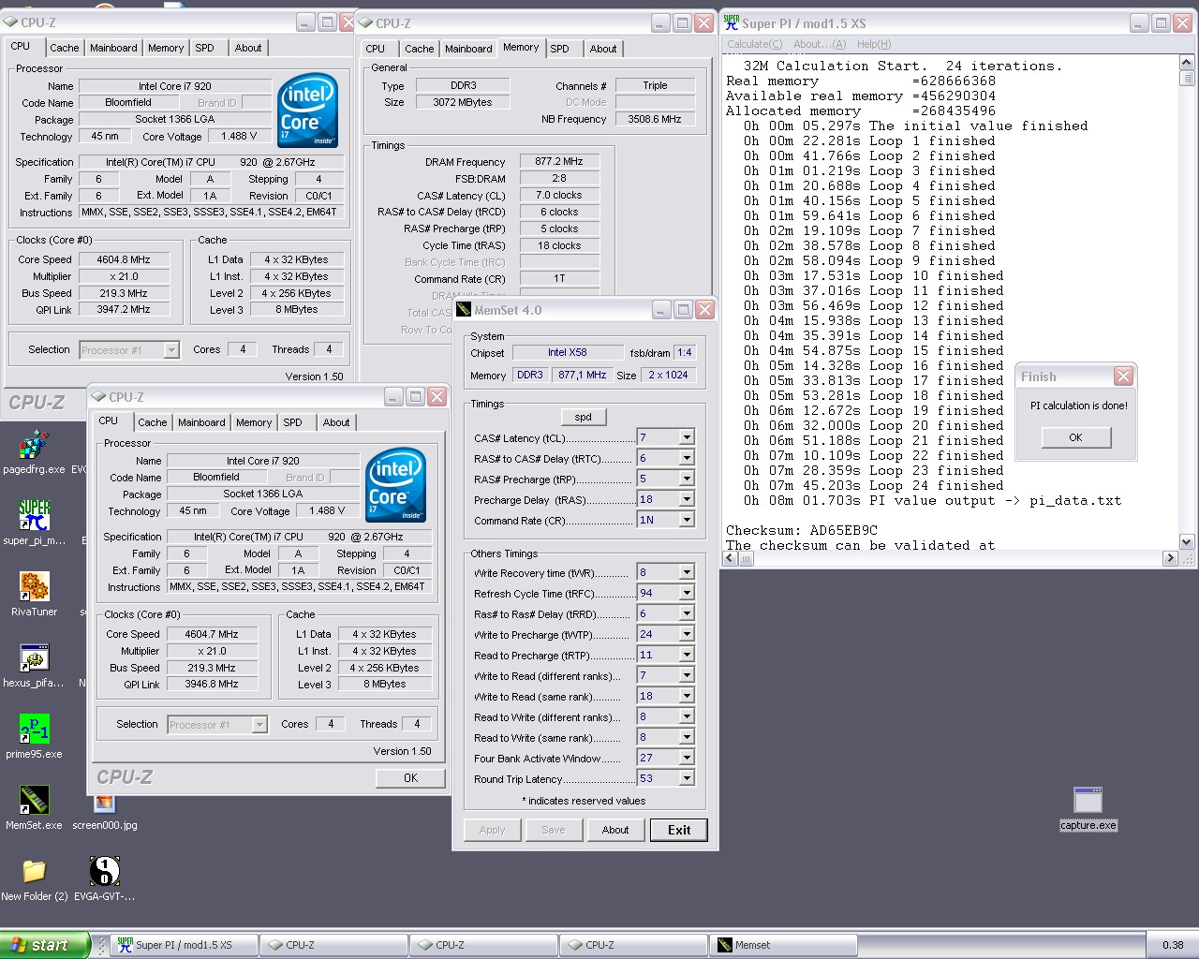Click the Save button in MemSet
The height and width of the screenshot is (959, 1199).
(554, 830)
